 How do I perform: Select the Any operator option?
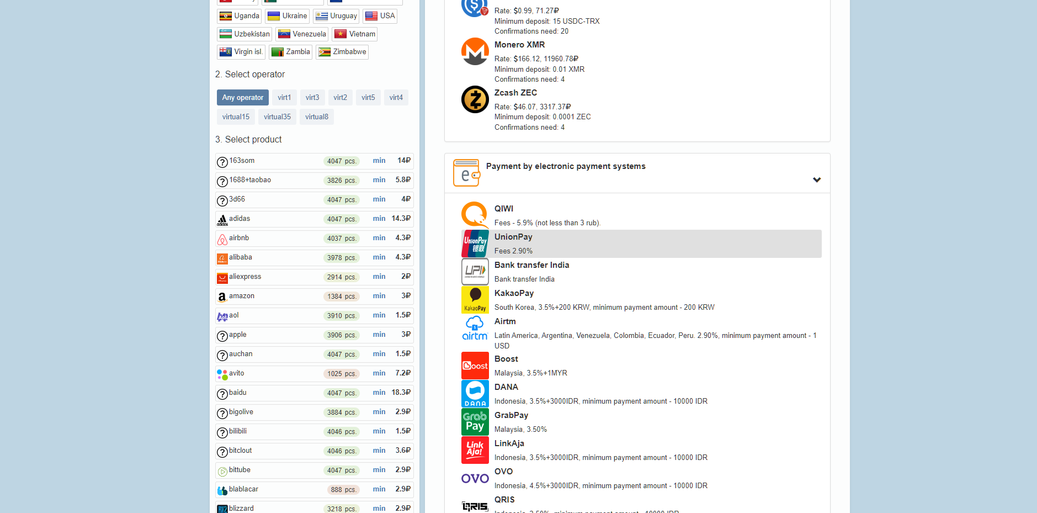click(x=243, y=98)
